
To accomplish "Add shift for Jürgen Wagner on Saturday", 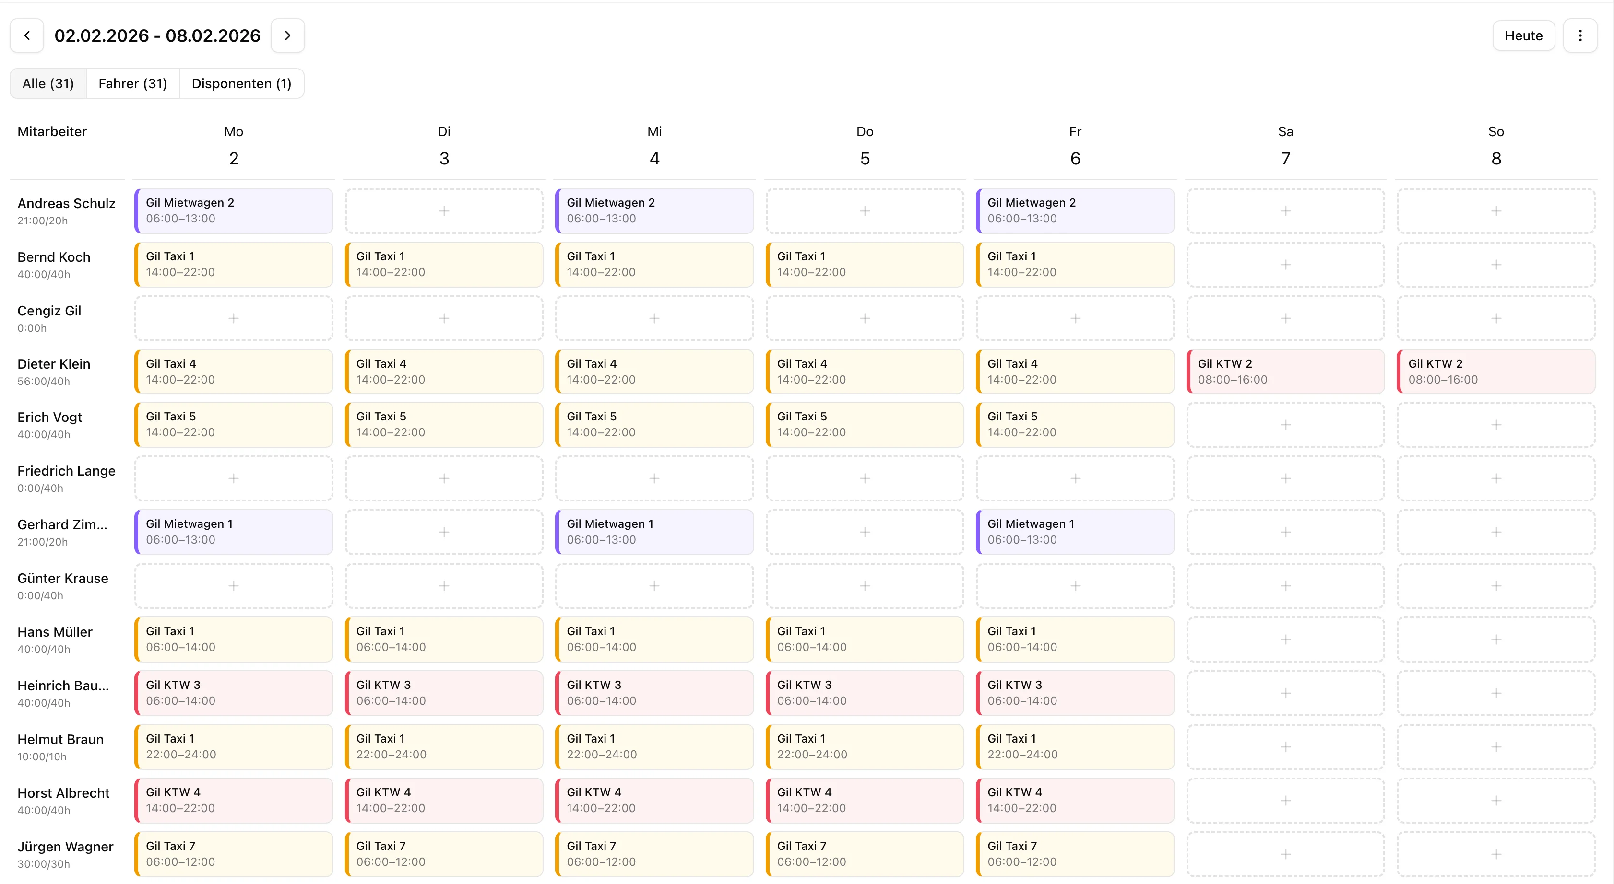I will coord(1285,854).
